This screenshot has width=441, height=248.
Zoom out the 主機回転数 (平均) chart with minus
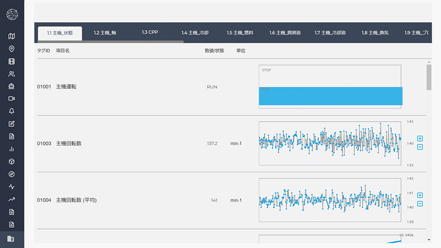click(420, 204)
